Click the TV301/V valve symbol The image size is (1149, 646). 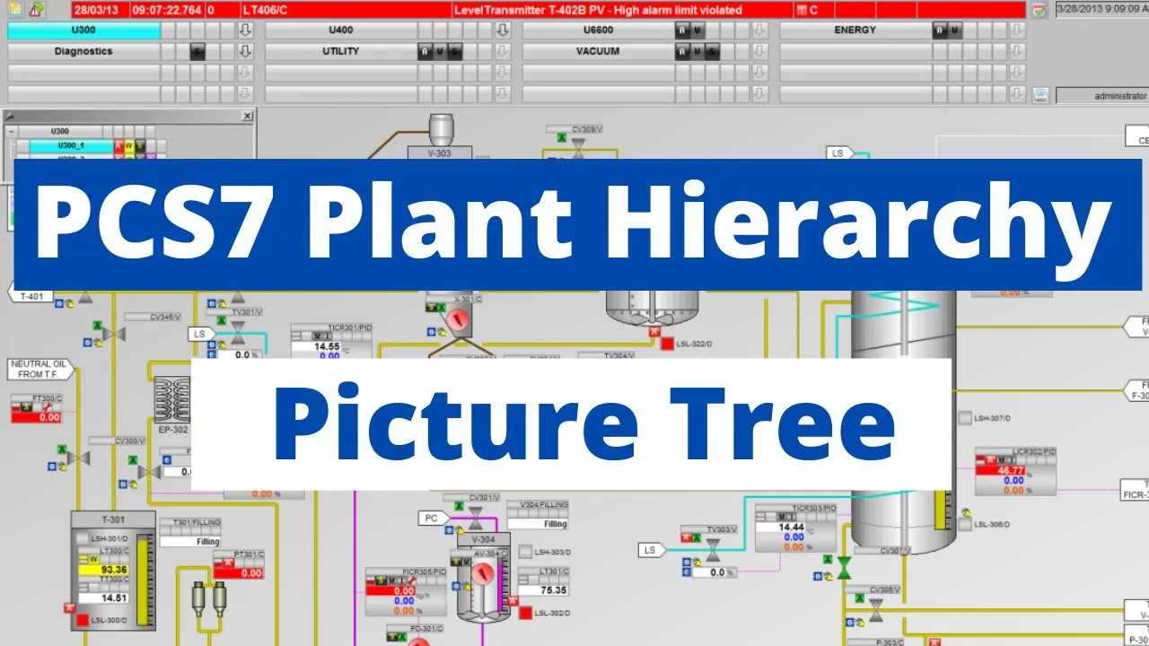pyautogui.click(x=238, y=334)
